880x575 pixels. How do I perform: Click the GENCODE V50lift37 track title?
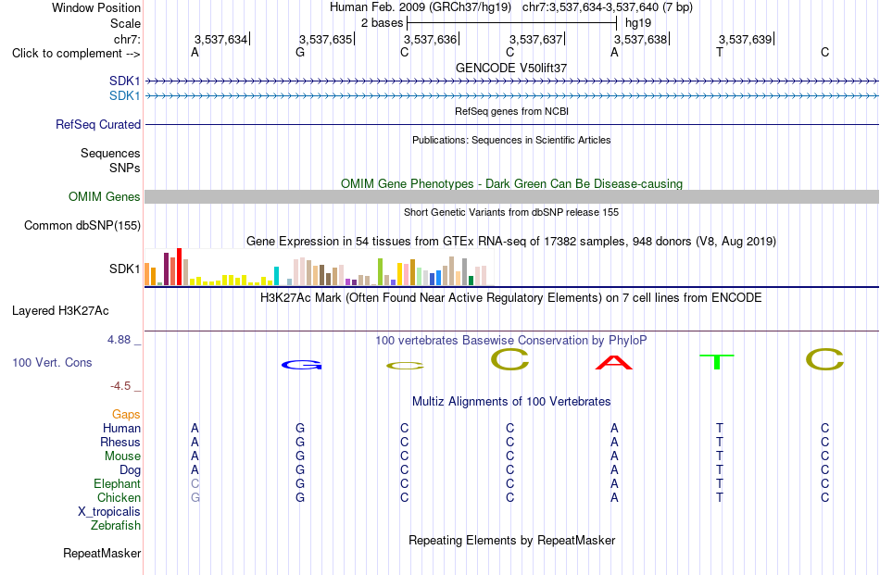tap(511, 68)
